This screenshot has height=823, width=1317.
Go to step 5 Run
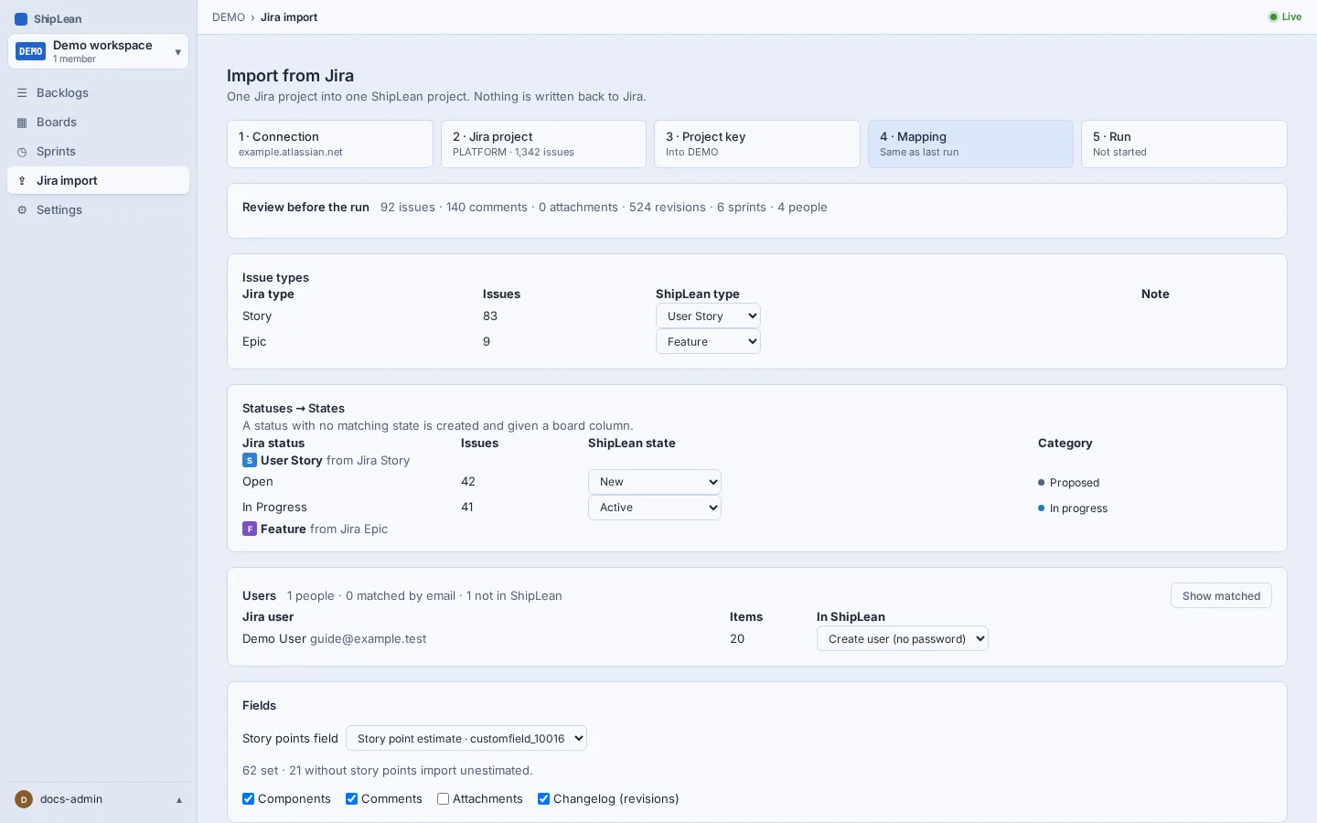point(1184,144)
